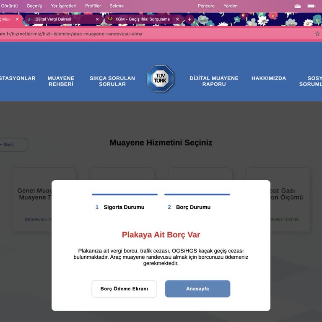
Task: Click the Dijital Vergi Dairesi tab favicon
Action: 30,19
